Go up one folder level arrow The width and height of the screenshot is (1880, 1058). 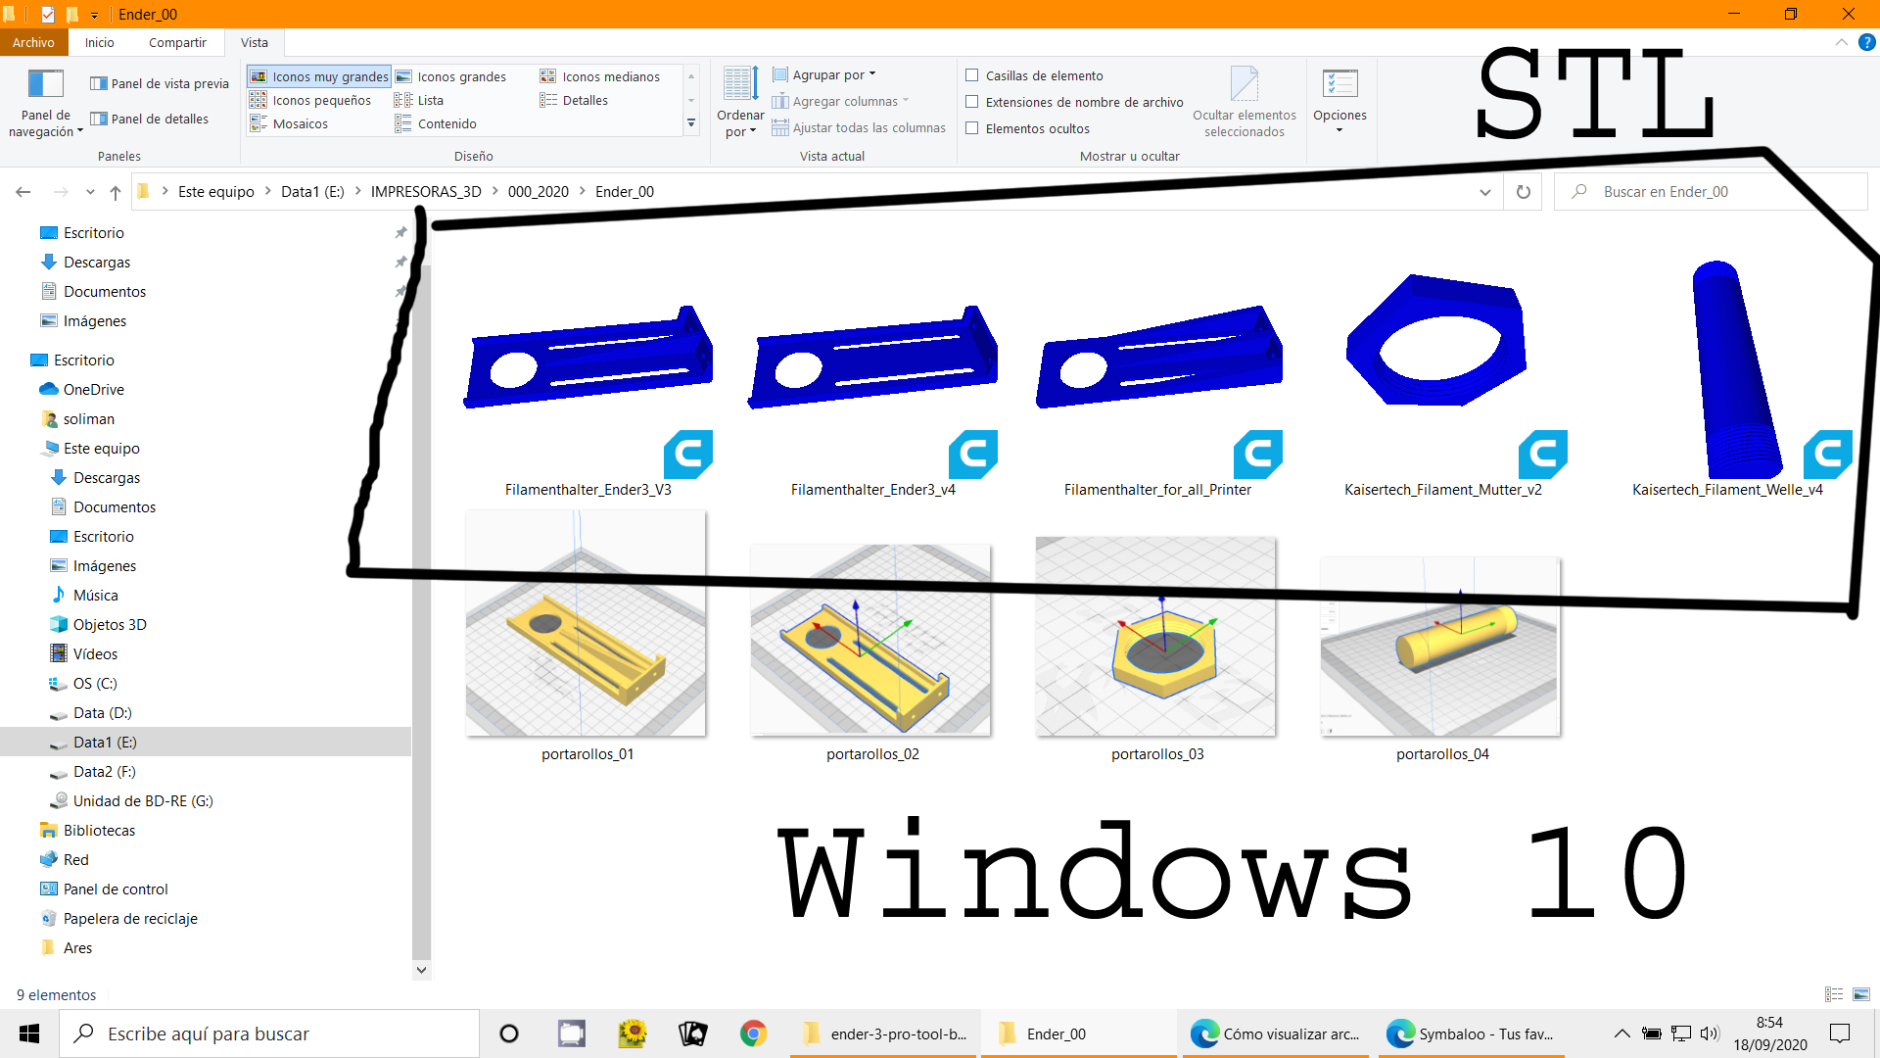coord(116,192)
